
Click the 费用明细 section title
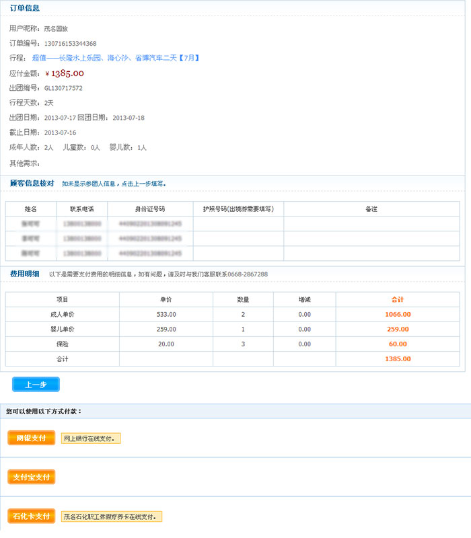[x=24, y=274]
